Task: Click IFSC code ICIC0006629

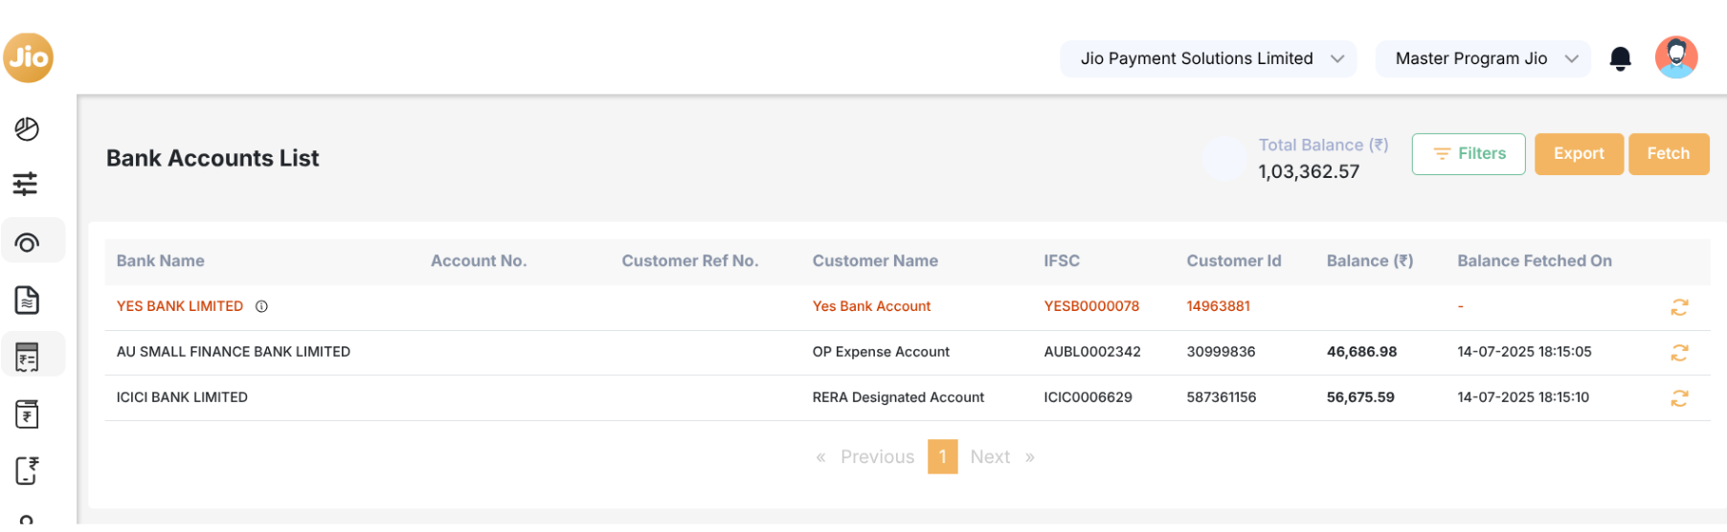Action: point(1088,397)
